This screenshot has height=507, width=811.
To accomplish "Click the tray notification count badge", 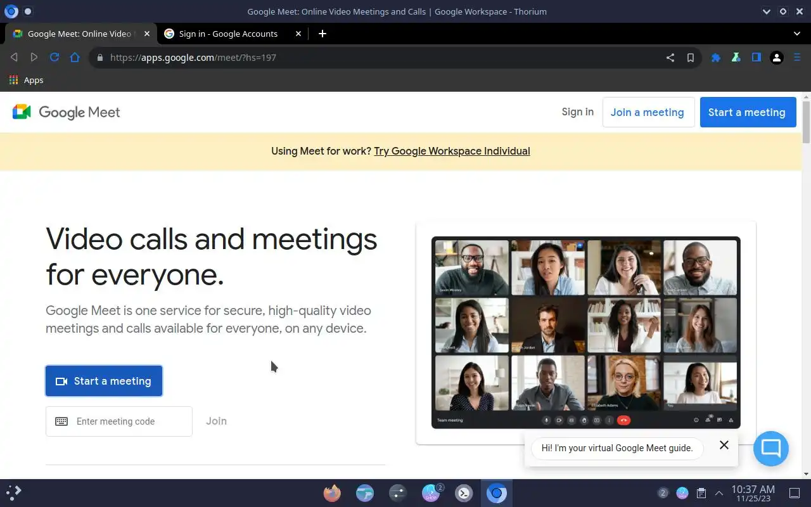I will pyautogui.click(x=663, y=492).
